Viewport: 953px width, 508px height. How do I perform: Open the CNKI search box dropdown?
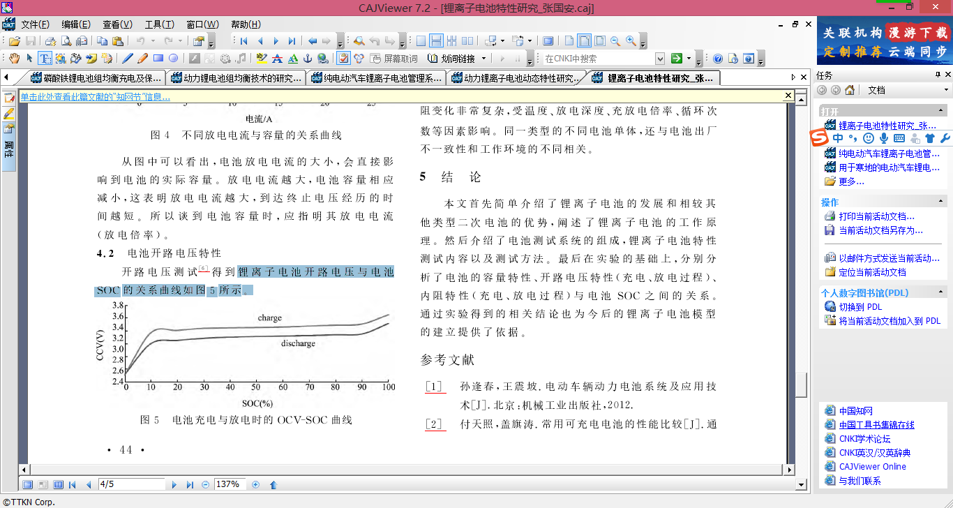point(660,59)
